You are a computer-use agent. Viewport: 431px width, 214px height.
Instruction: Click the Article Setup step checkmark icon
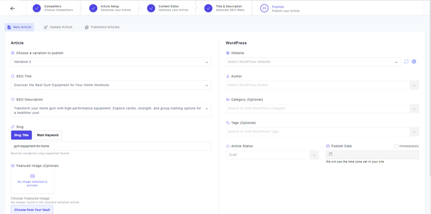pos(93,8)
